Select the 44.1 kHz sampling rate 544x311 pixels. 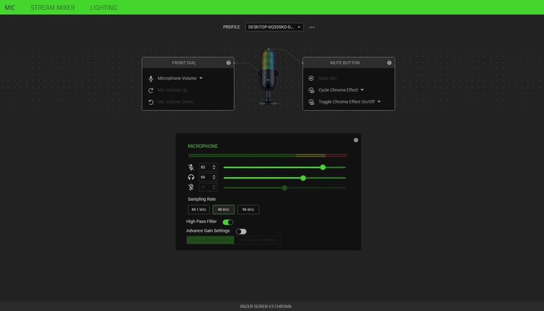click(199, 209)
